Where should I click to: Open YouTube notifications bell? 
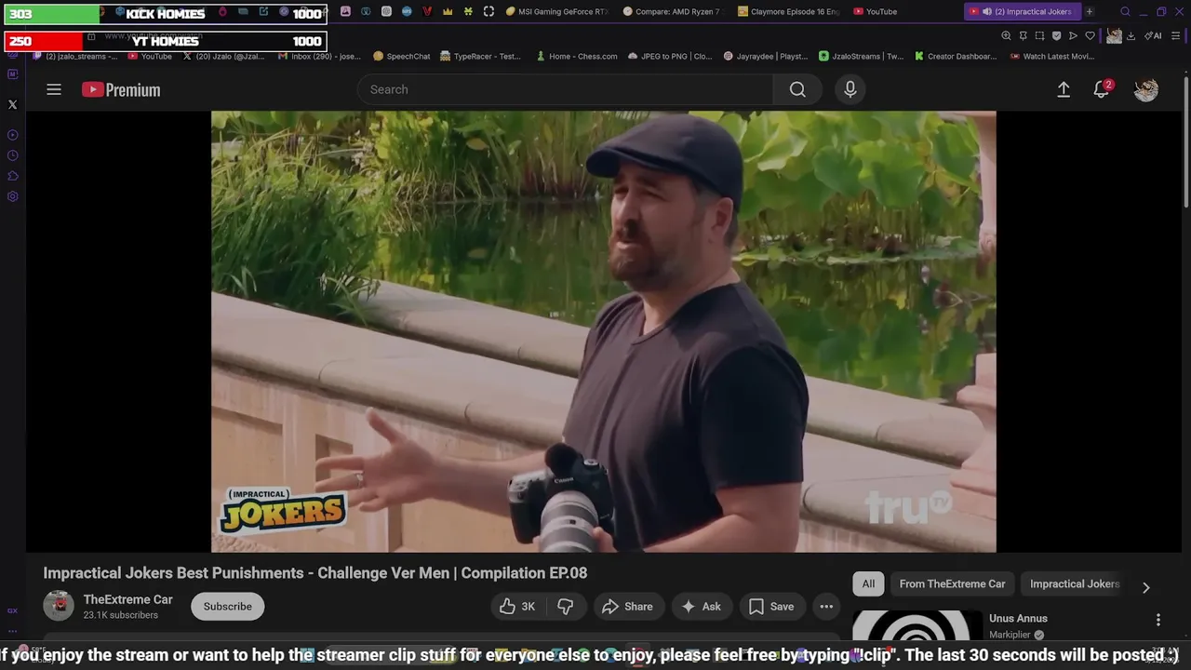pyautogui.click(x=1102, y=89)
